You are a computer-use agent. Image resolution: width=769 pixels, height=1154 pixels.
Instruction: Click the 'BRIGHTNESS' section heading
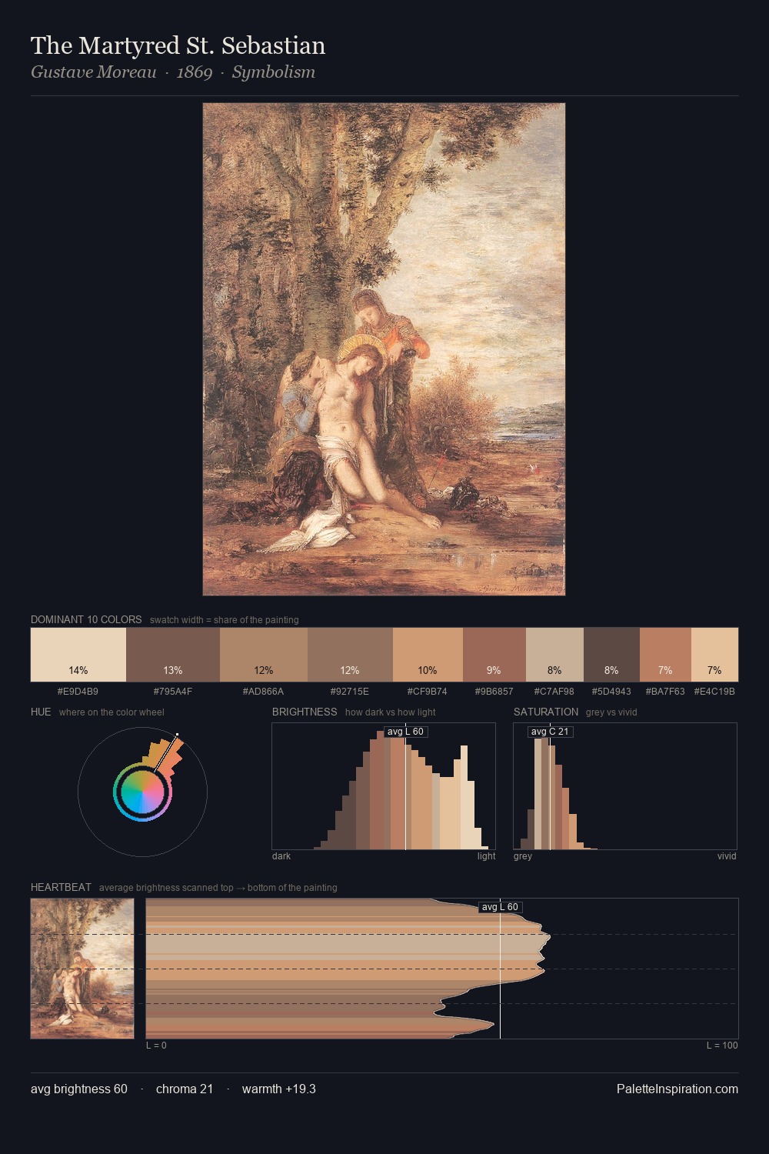pyautogui.click(x=305, y=712)
